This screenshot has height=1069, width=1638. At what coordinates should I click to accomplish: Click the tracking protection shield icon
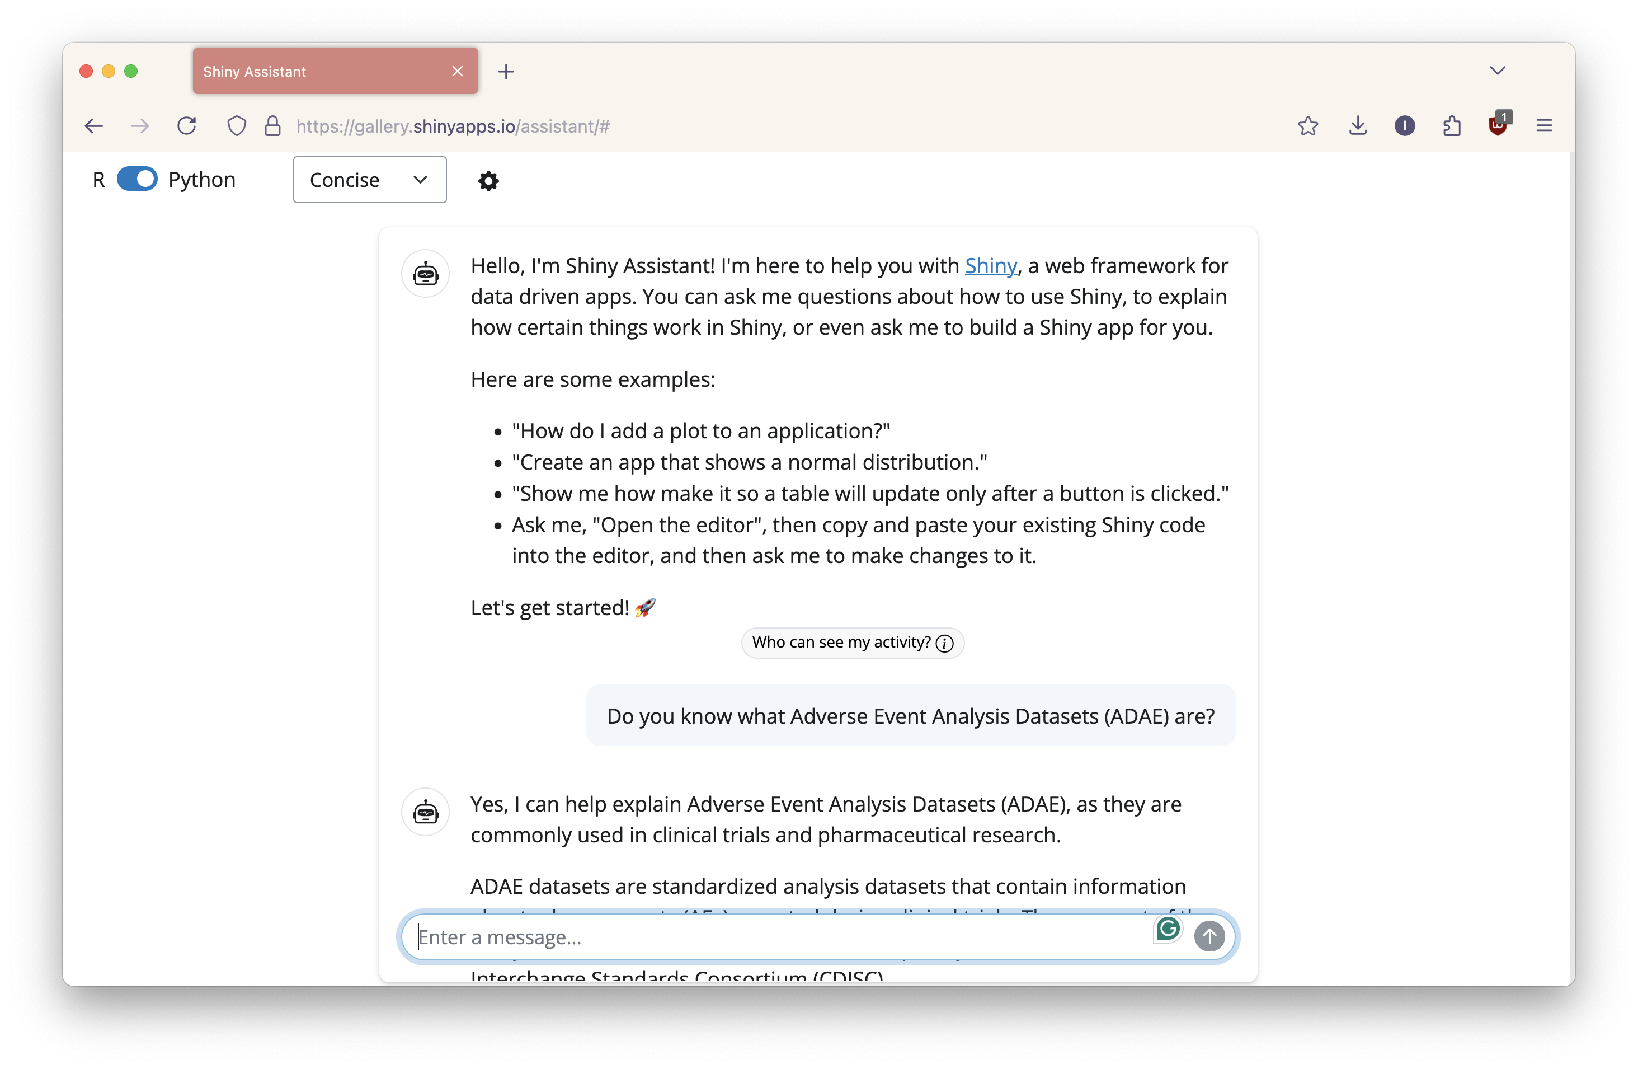pyautogui.click(x=237, y=126)
